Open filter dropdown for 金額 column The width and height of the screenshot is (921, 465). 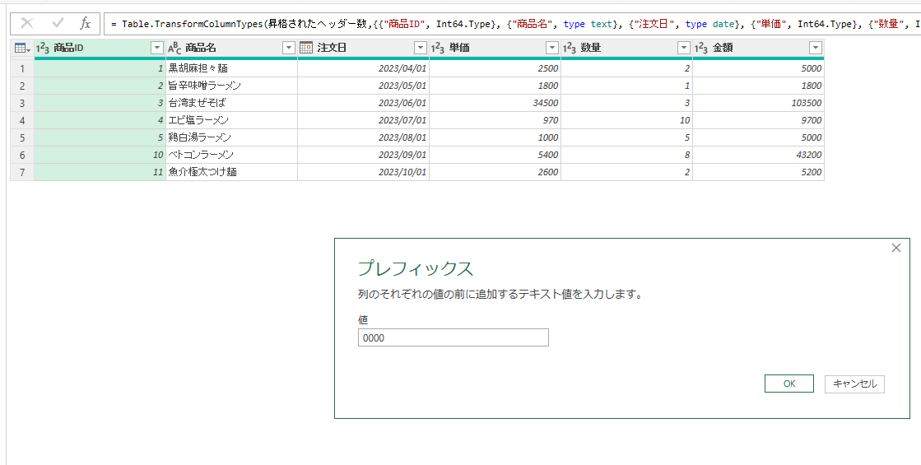tap(816, 48)
